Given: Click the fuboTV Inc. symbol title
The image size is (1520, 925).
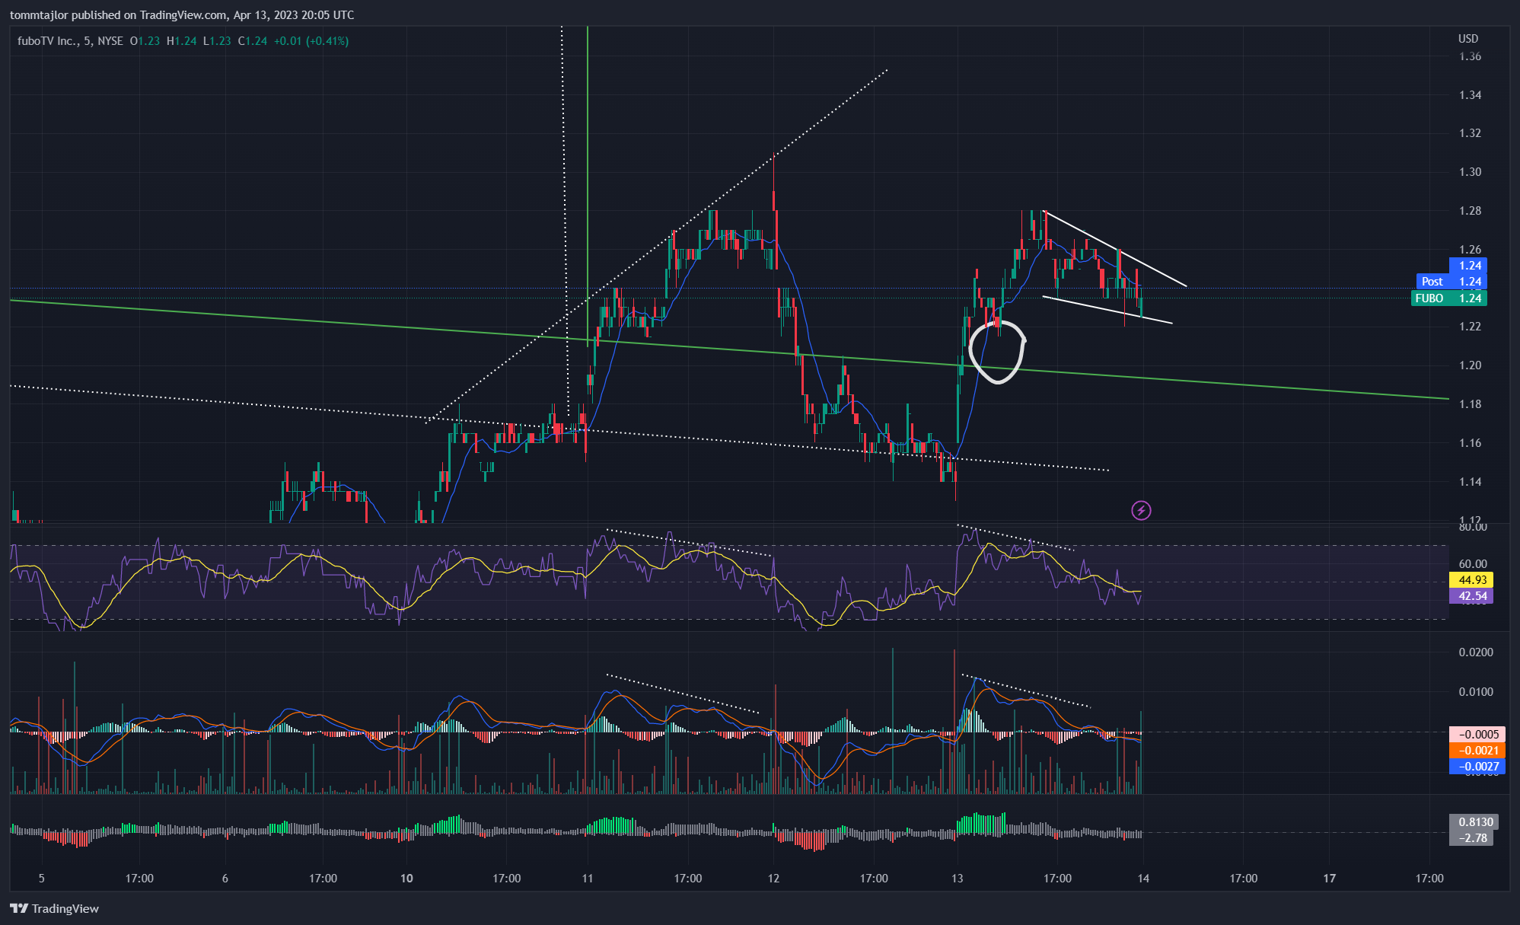Looking at the screenshot, I should [x=47, y=41].
